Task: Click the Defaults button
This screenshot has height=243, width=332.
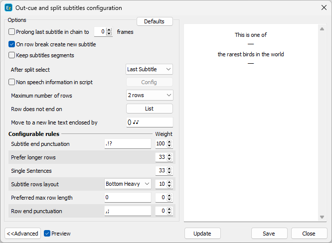Action: pos(155,21)
